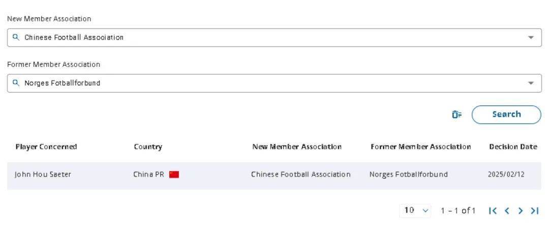The width and height of the screenshot is (549, 225).
Task: Click the Country column header
Action: [148, 147]
